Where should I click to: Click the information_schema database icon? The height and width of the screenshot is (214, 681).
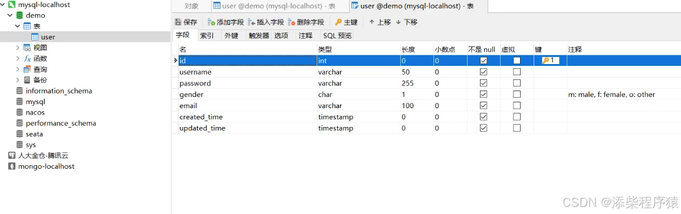tap(19, 91)
